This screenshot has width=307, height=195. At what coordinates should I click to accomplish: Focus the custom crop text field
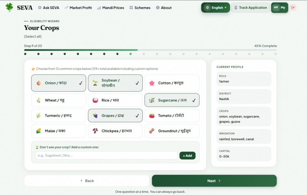point(106,155)
